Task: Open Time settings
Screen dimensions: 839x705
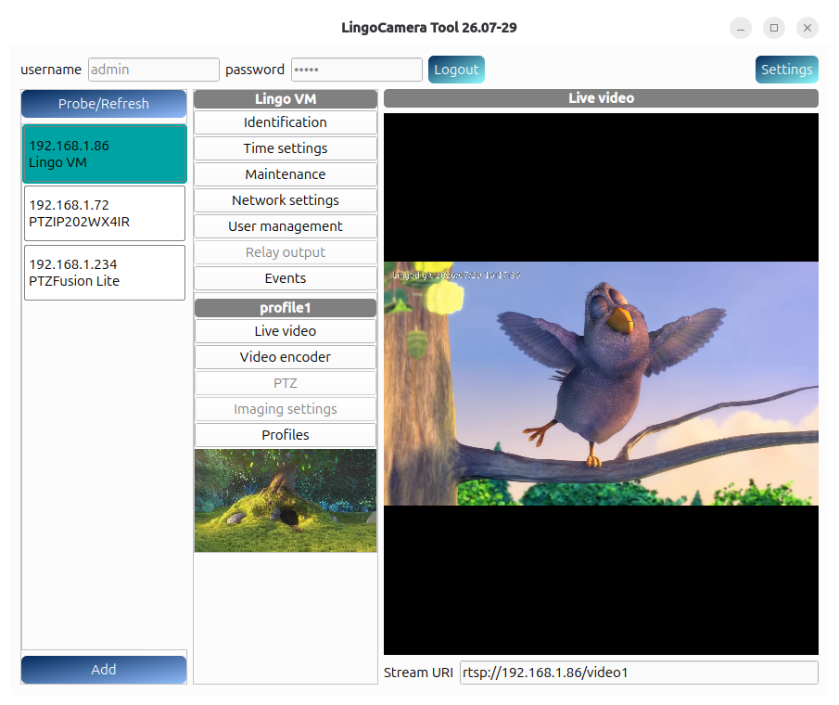Action: pos(286,148)
